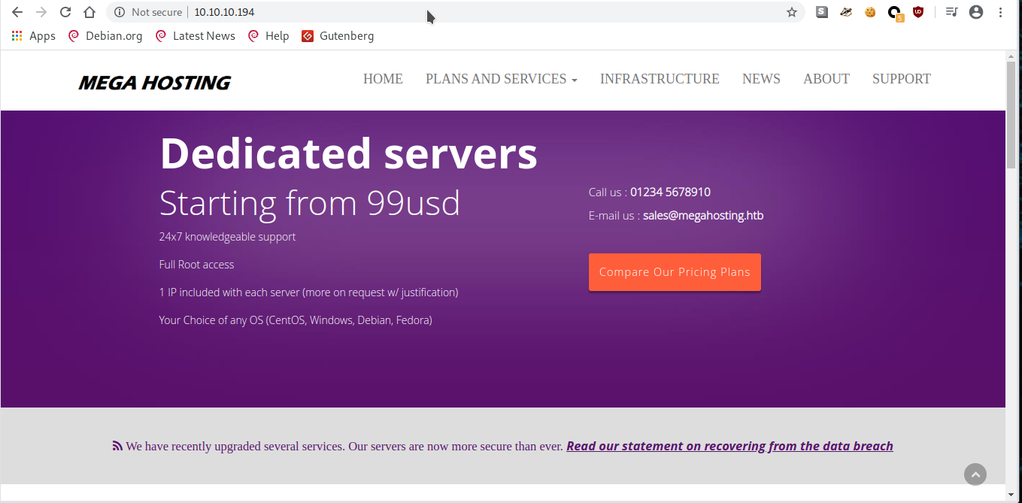Open the uBlock Origin extension

[918, 12]
